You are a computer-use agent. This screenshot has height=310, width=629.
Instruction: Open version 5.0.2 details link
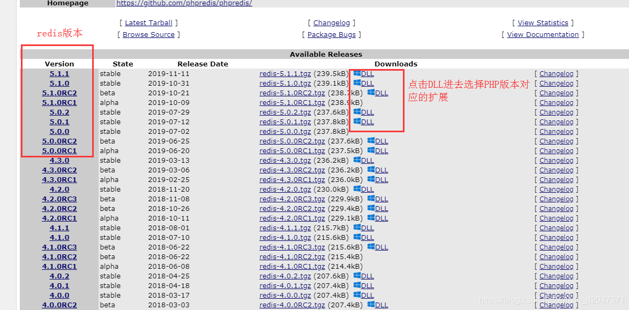pyautogui.click(x=59, y=112)
